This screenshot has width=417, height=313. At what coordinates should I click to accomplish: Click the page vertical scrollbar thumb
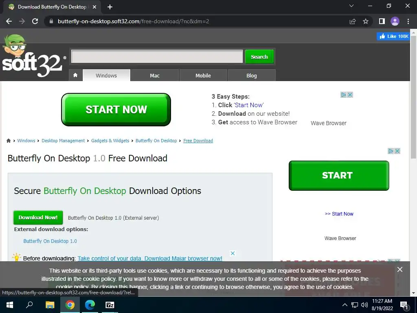[x=413, y=97]
